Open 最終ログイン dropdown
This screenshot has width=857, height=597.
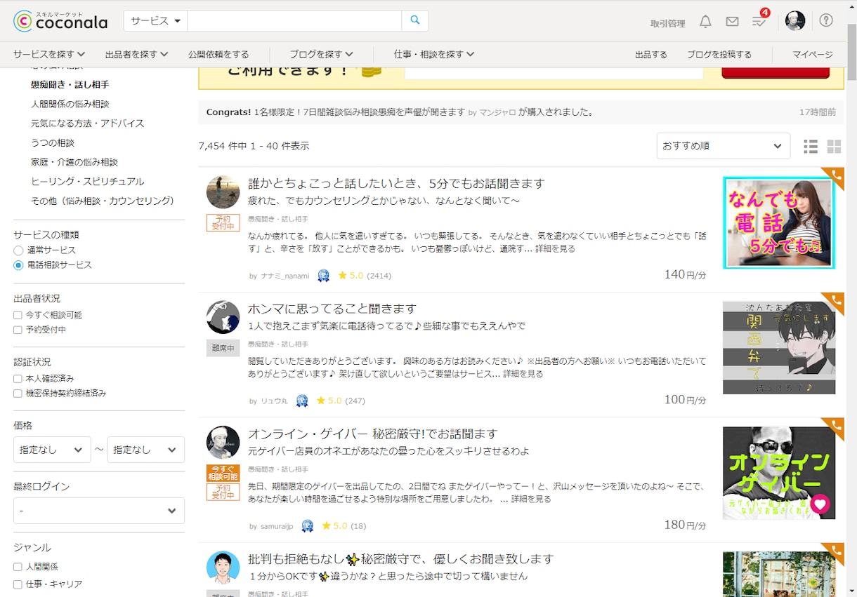click(99, 511)
